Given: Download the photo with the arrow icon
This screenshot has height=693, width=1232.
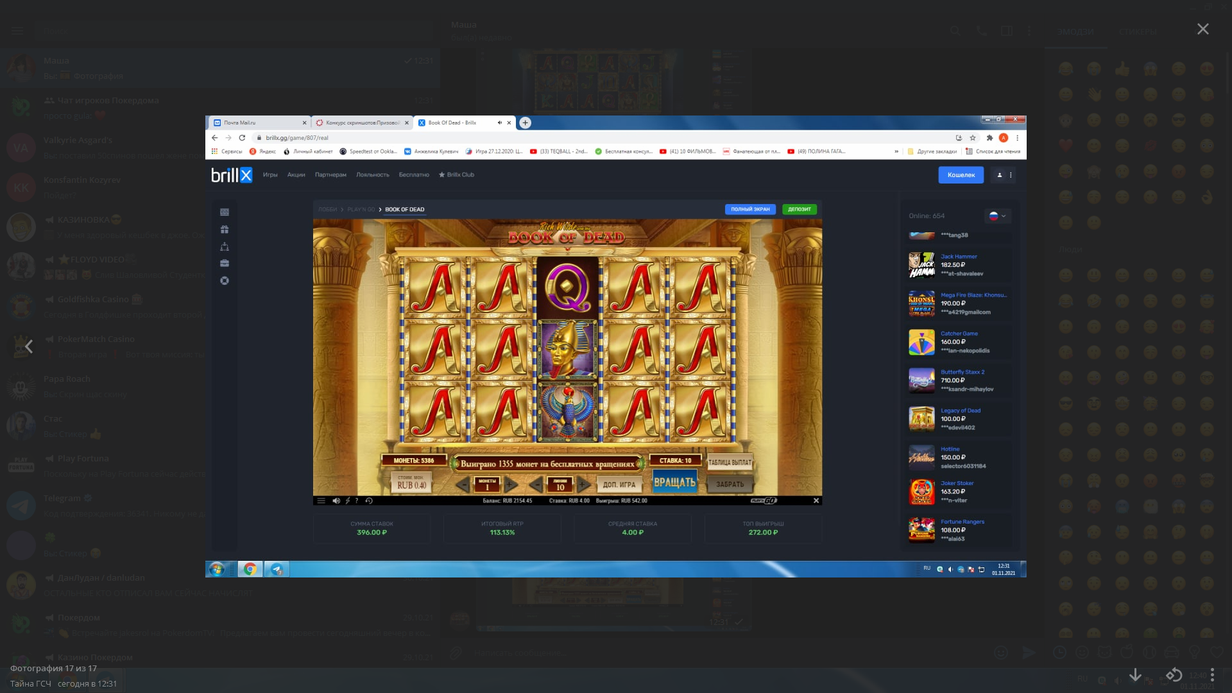Looking at the screenshot, I should (1135, 674).
